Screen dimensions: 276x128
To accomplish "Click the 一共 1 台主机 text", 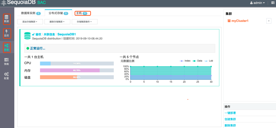I will pyautogui.click(x=34, y=57).
